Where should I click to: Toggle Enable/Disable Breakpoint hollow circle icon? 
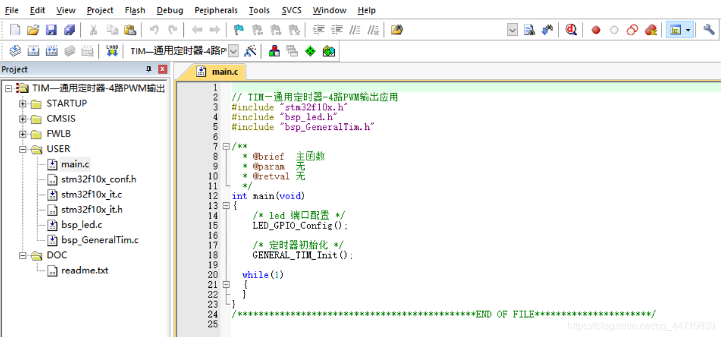(614, 30)
